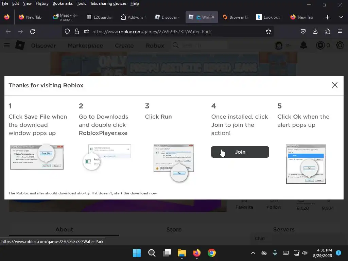Switch to the Add-ons tab
Image resolution: width=348 pixels, height=261 pixels.
click(134, 17)
